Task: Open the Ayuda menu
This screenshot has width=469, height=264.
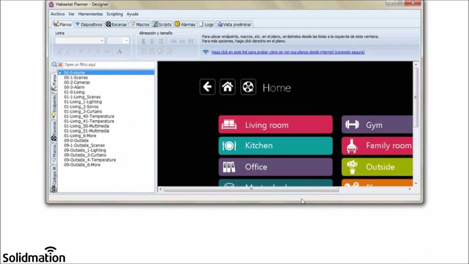Action: pyautogui.click(x=132, y=14)
